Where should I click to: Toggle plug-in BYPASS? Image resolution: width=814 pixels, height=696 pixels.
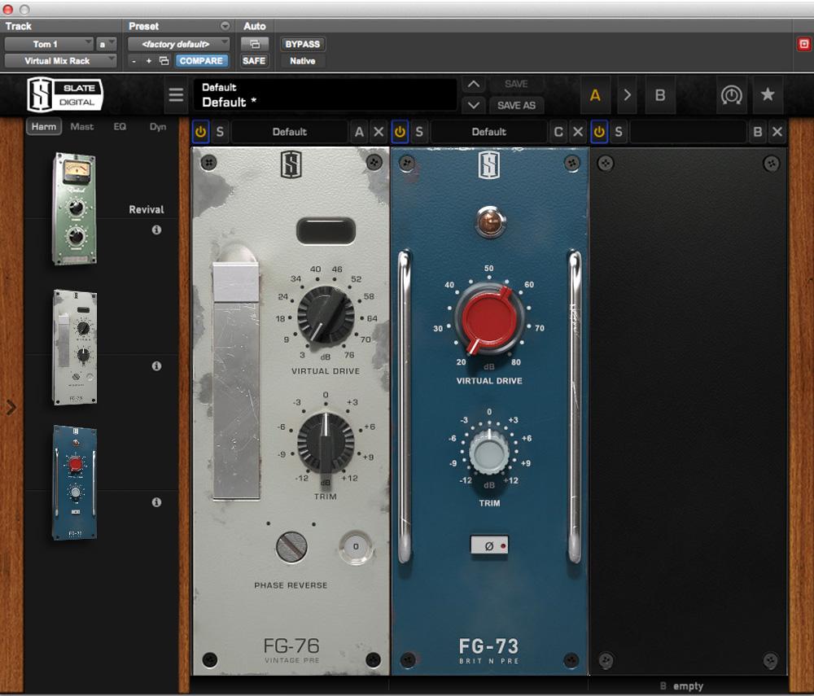pyautogui.click(x=303, y=44)
